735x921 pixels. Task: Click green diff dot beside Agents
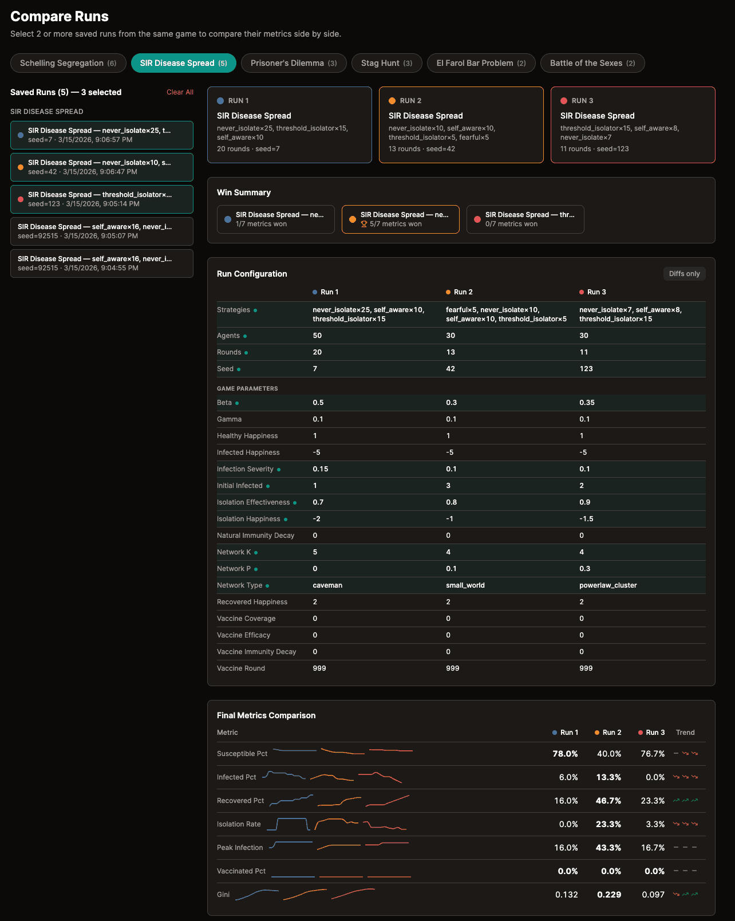(245, 336)
